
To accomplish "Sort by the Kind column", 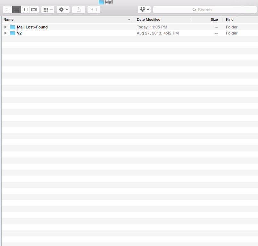I will coord(240,19).
